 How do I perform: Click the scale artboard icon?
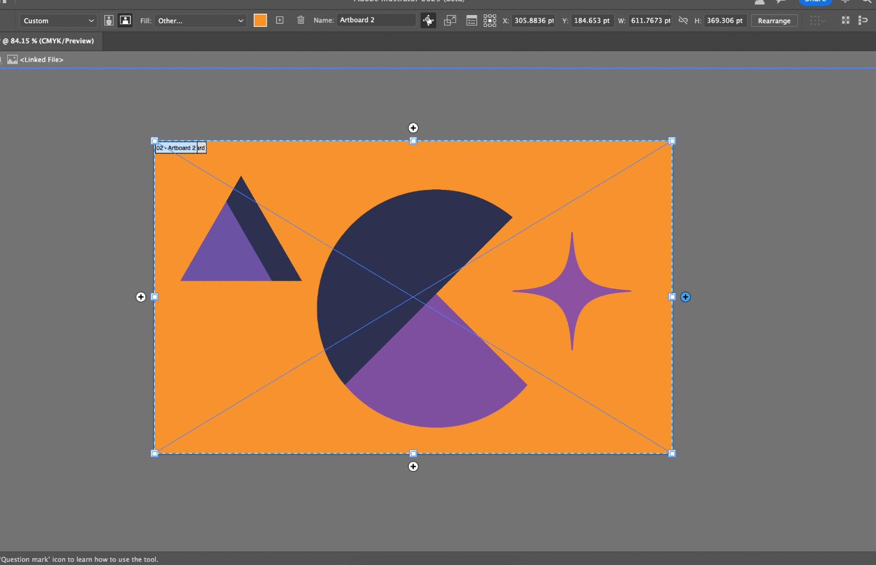[x=450, y=21]
